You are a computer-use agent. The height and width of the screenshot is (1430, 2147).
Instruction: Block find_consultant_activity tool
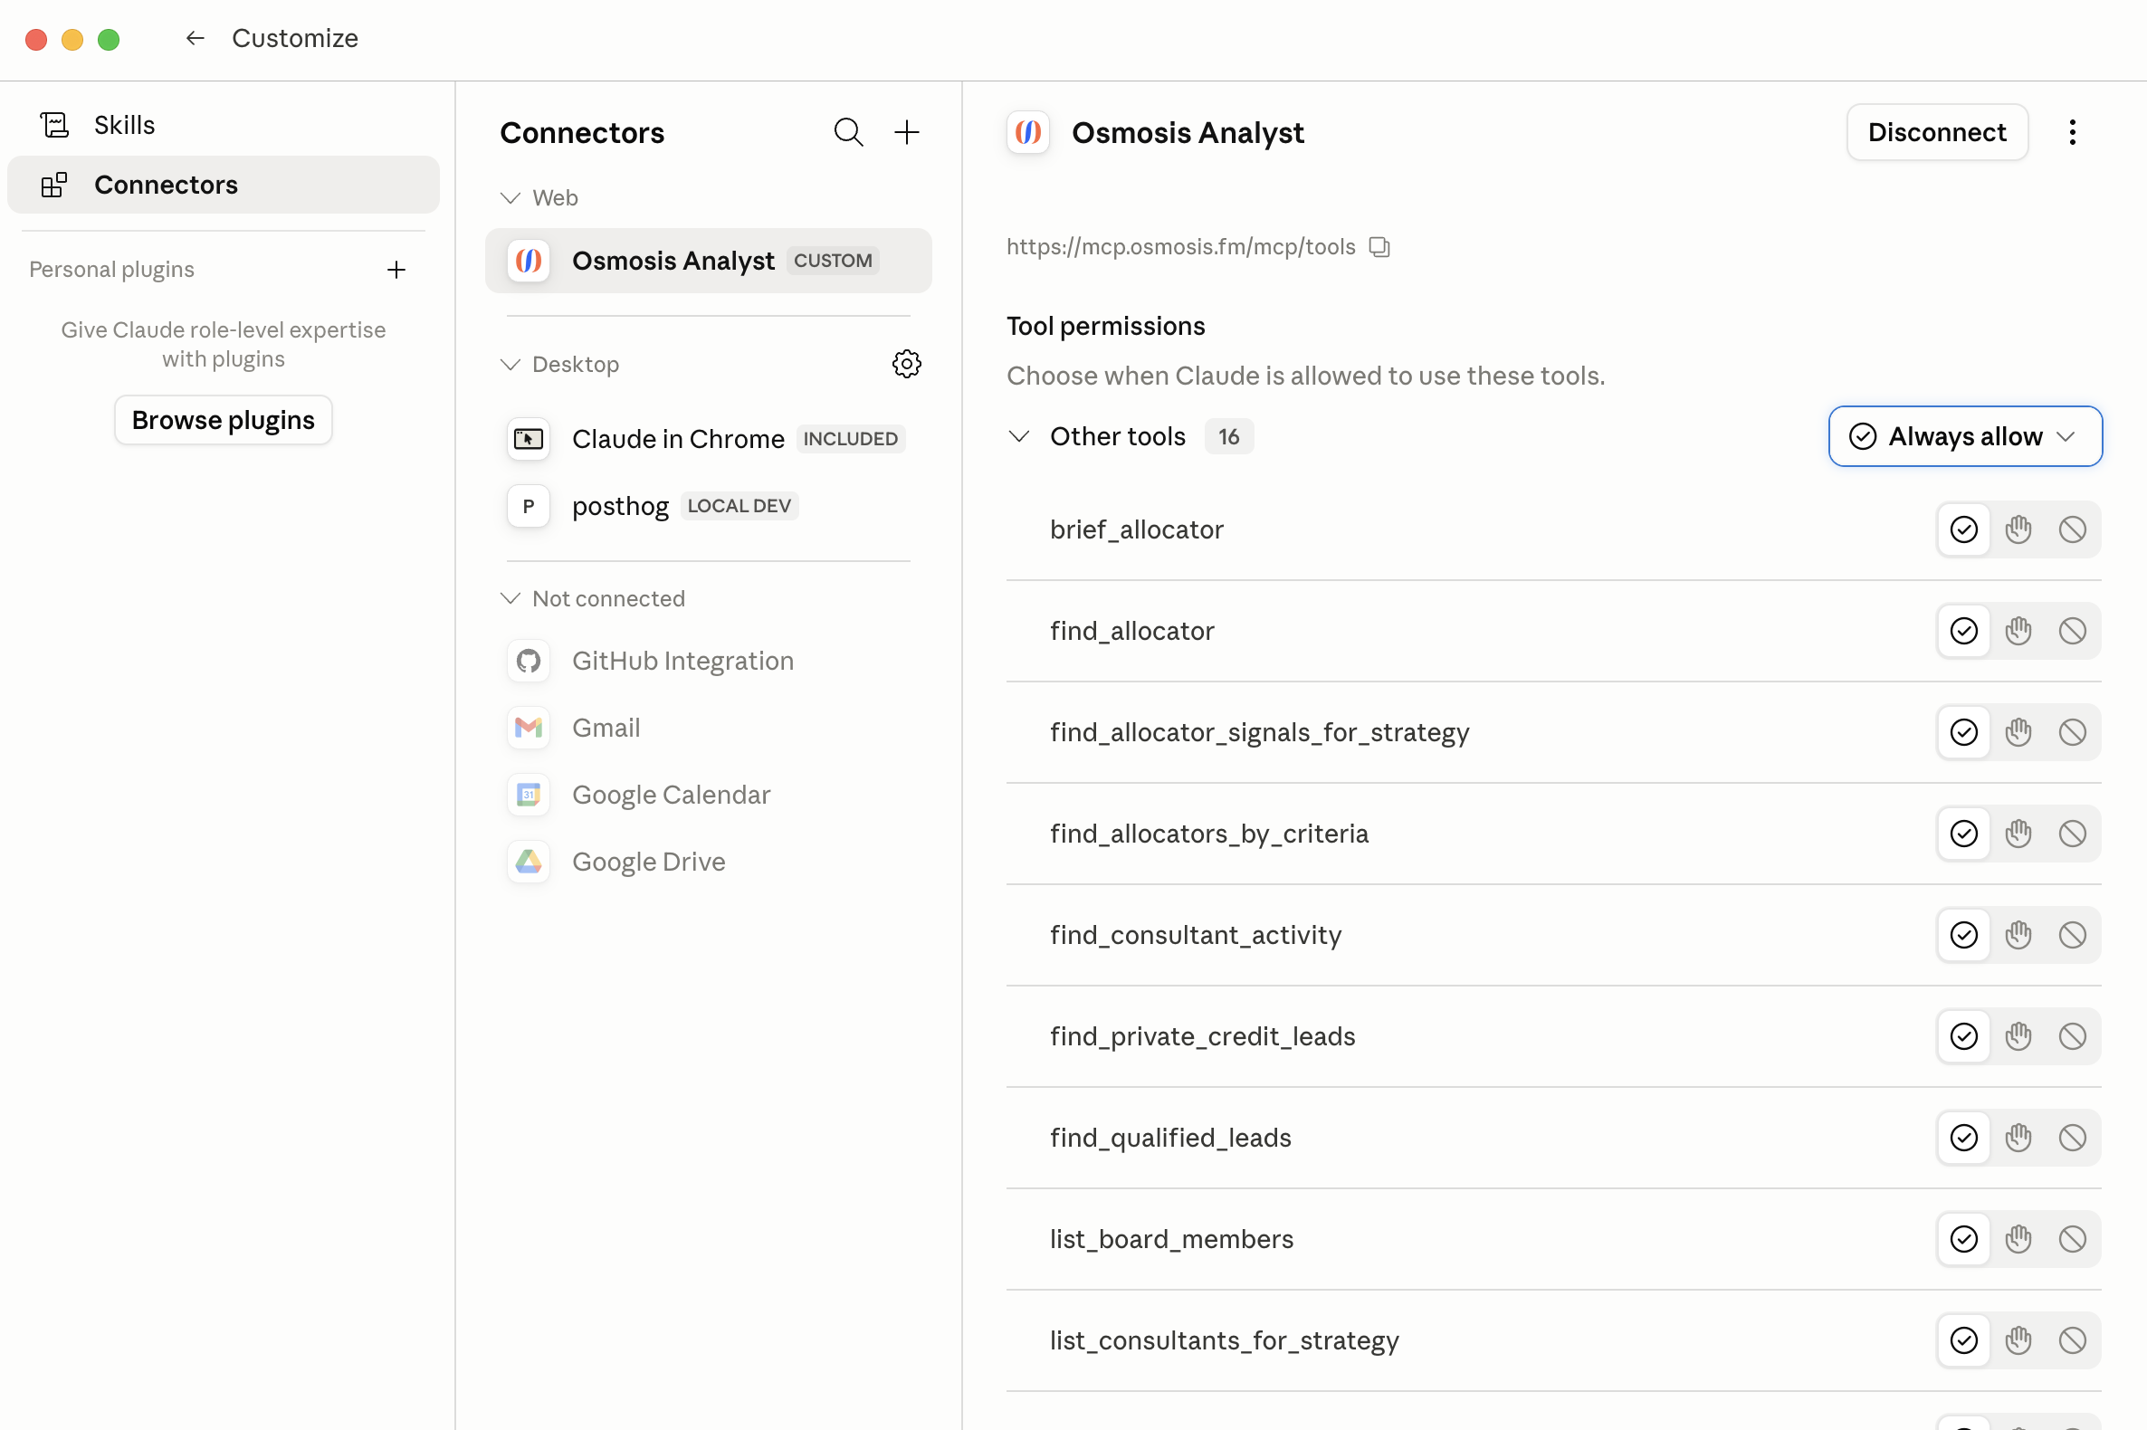[x=2072, y=935]
